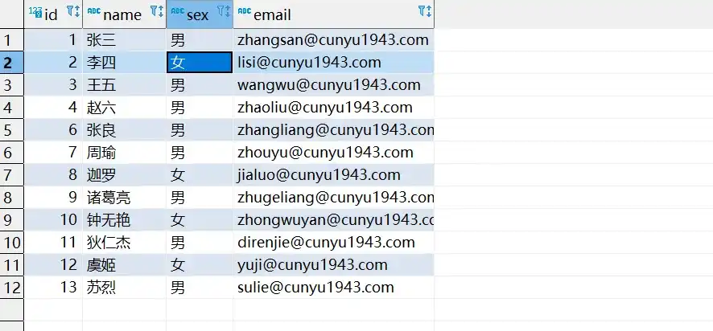Click the ABC type icon beside sex
713x331 pixels.
pyautogui.click(x=177, y=11)
